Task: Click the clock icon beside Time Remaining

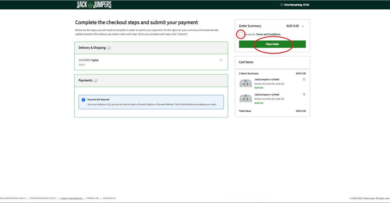Action: 281,5
